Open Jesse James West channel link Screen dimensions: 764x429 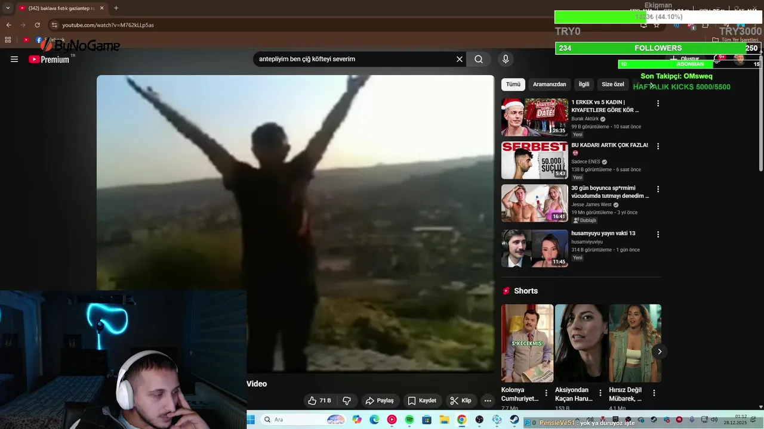591,204
